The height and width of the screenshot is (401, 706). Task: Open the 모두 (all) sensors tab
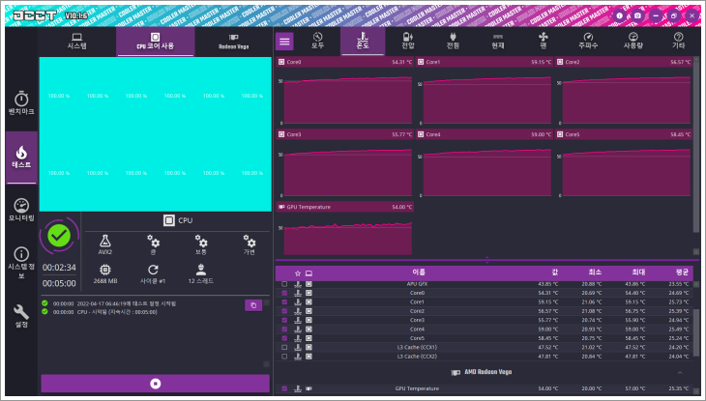tap(317, 41)
